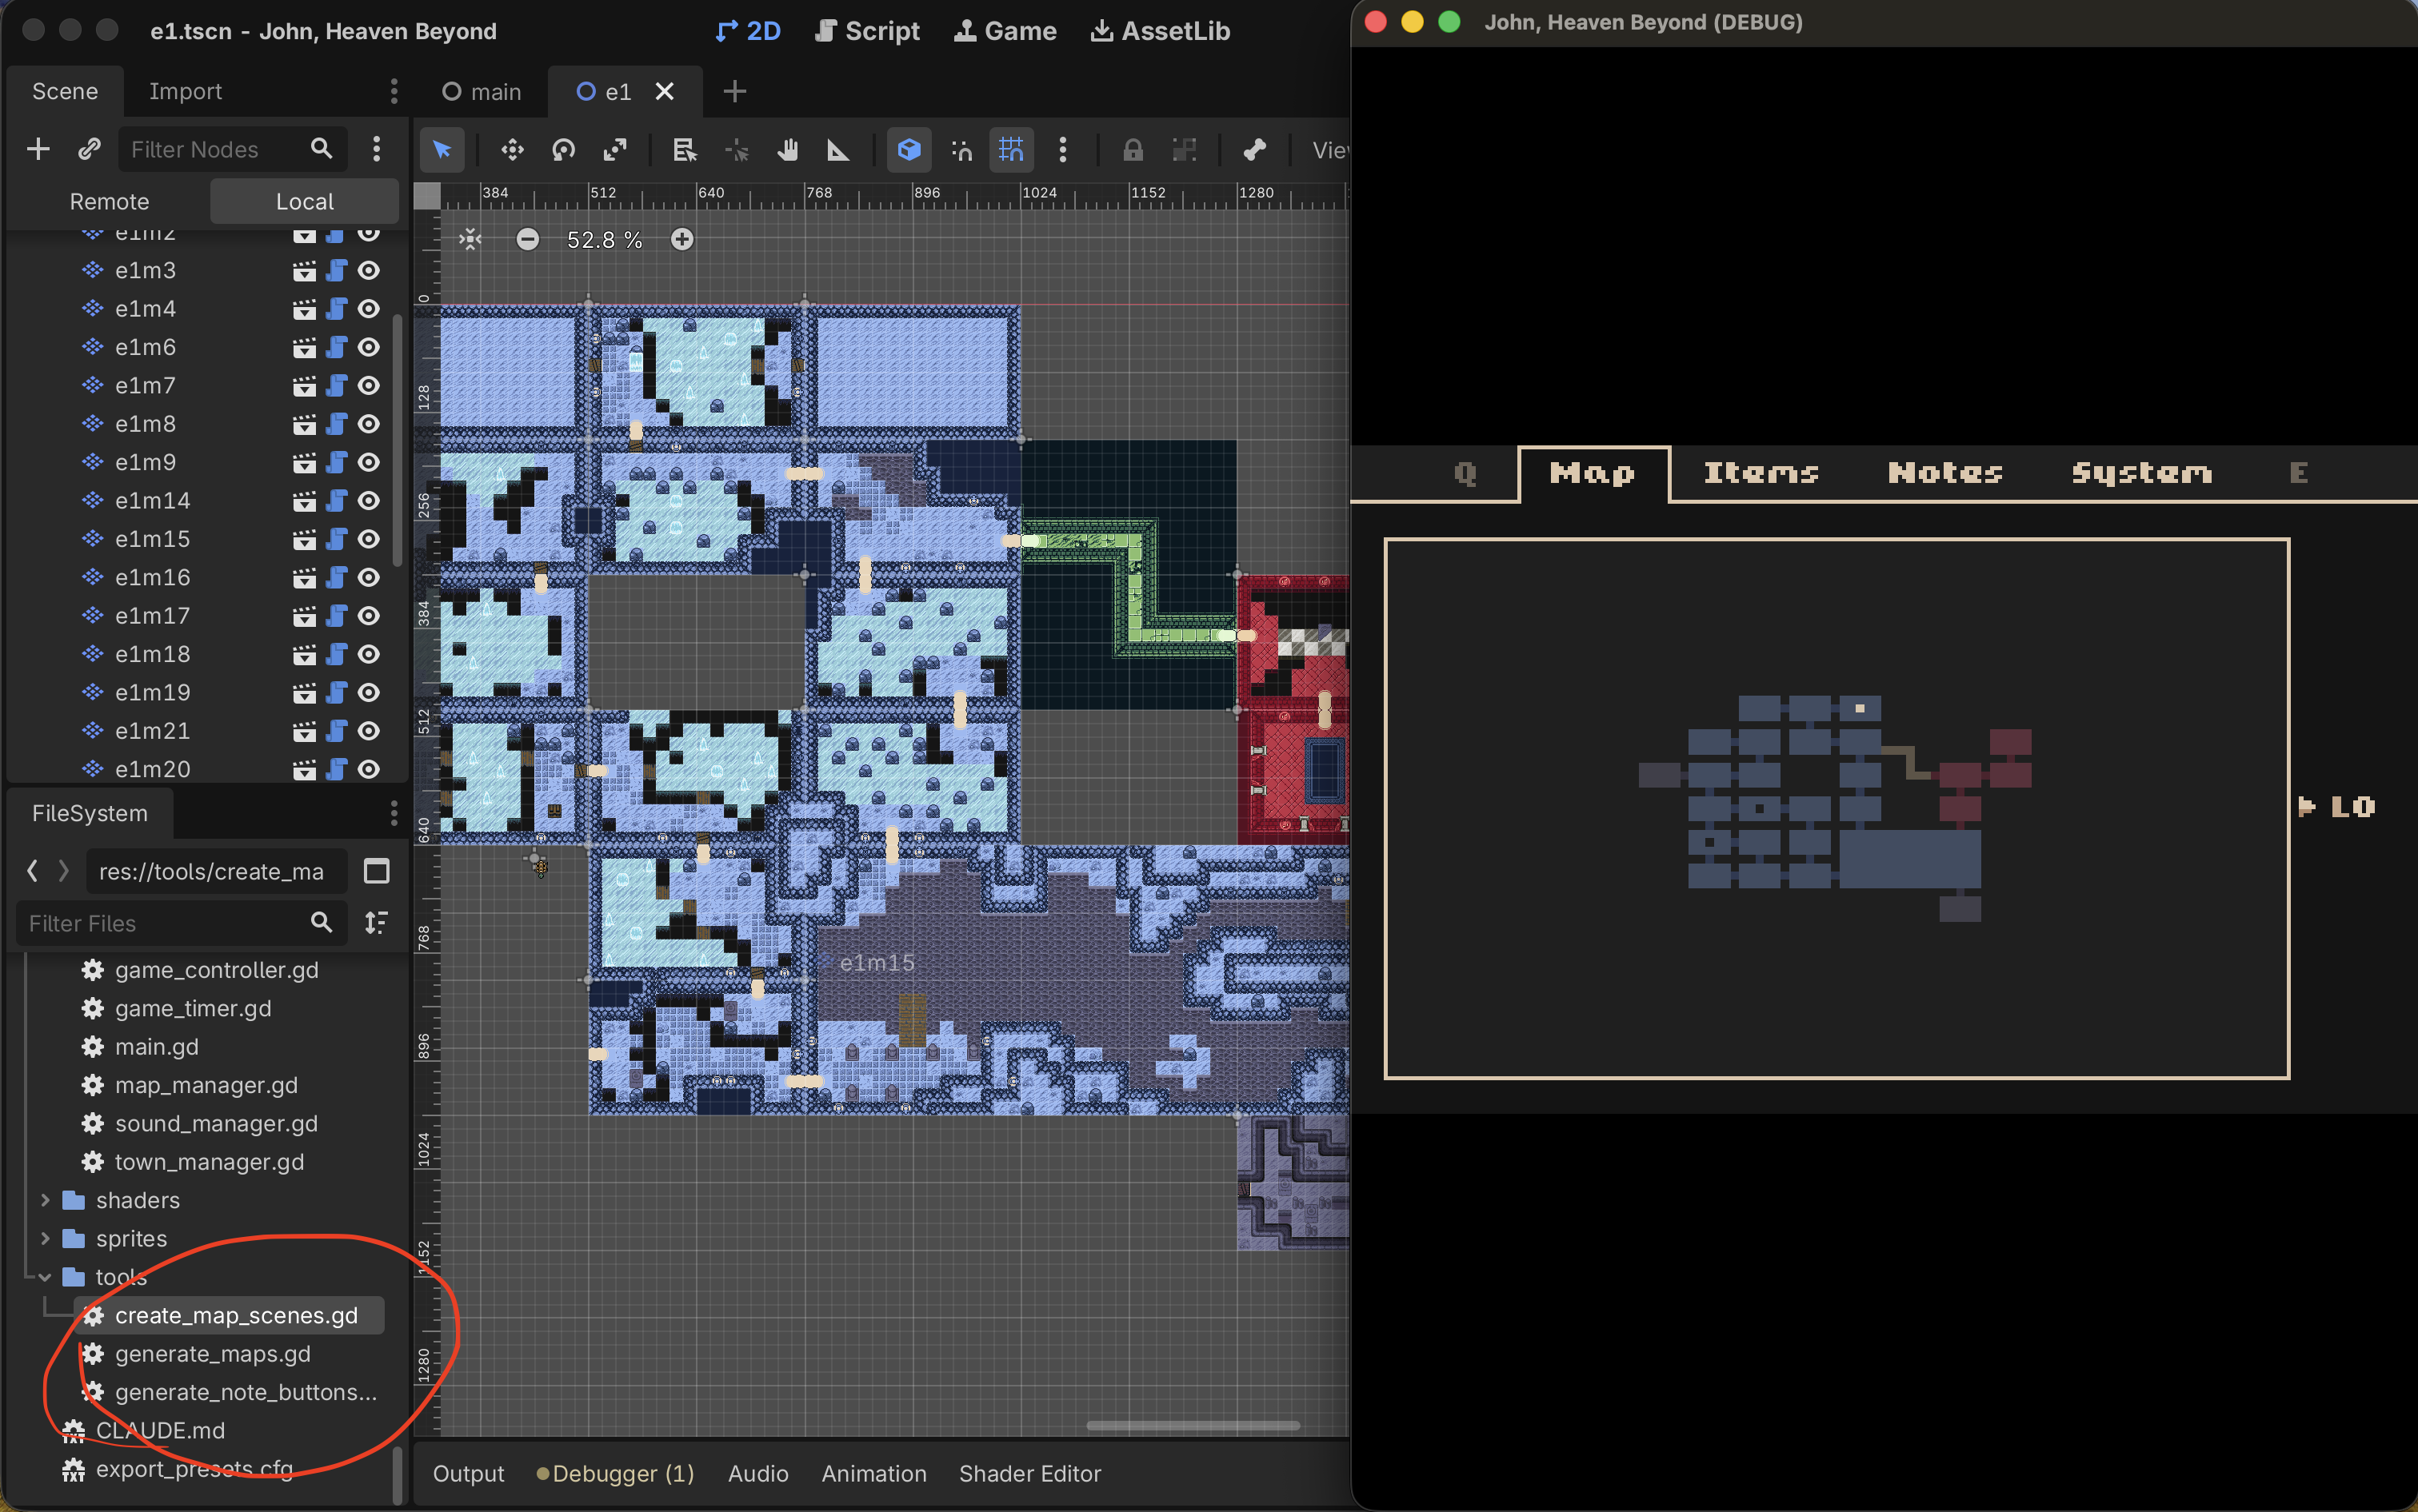Select the Pan hand tool
Image resolution: width=2418 pixels, height=1512 pixels.
pos(787,150)
